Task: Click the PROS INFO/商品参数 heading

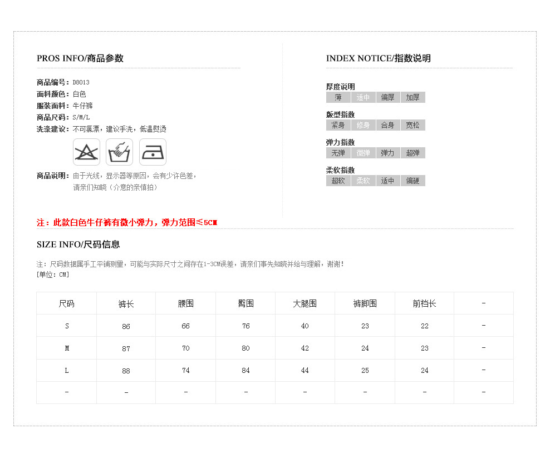Action: pyautogui.click(x=80, y=58)
